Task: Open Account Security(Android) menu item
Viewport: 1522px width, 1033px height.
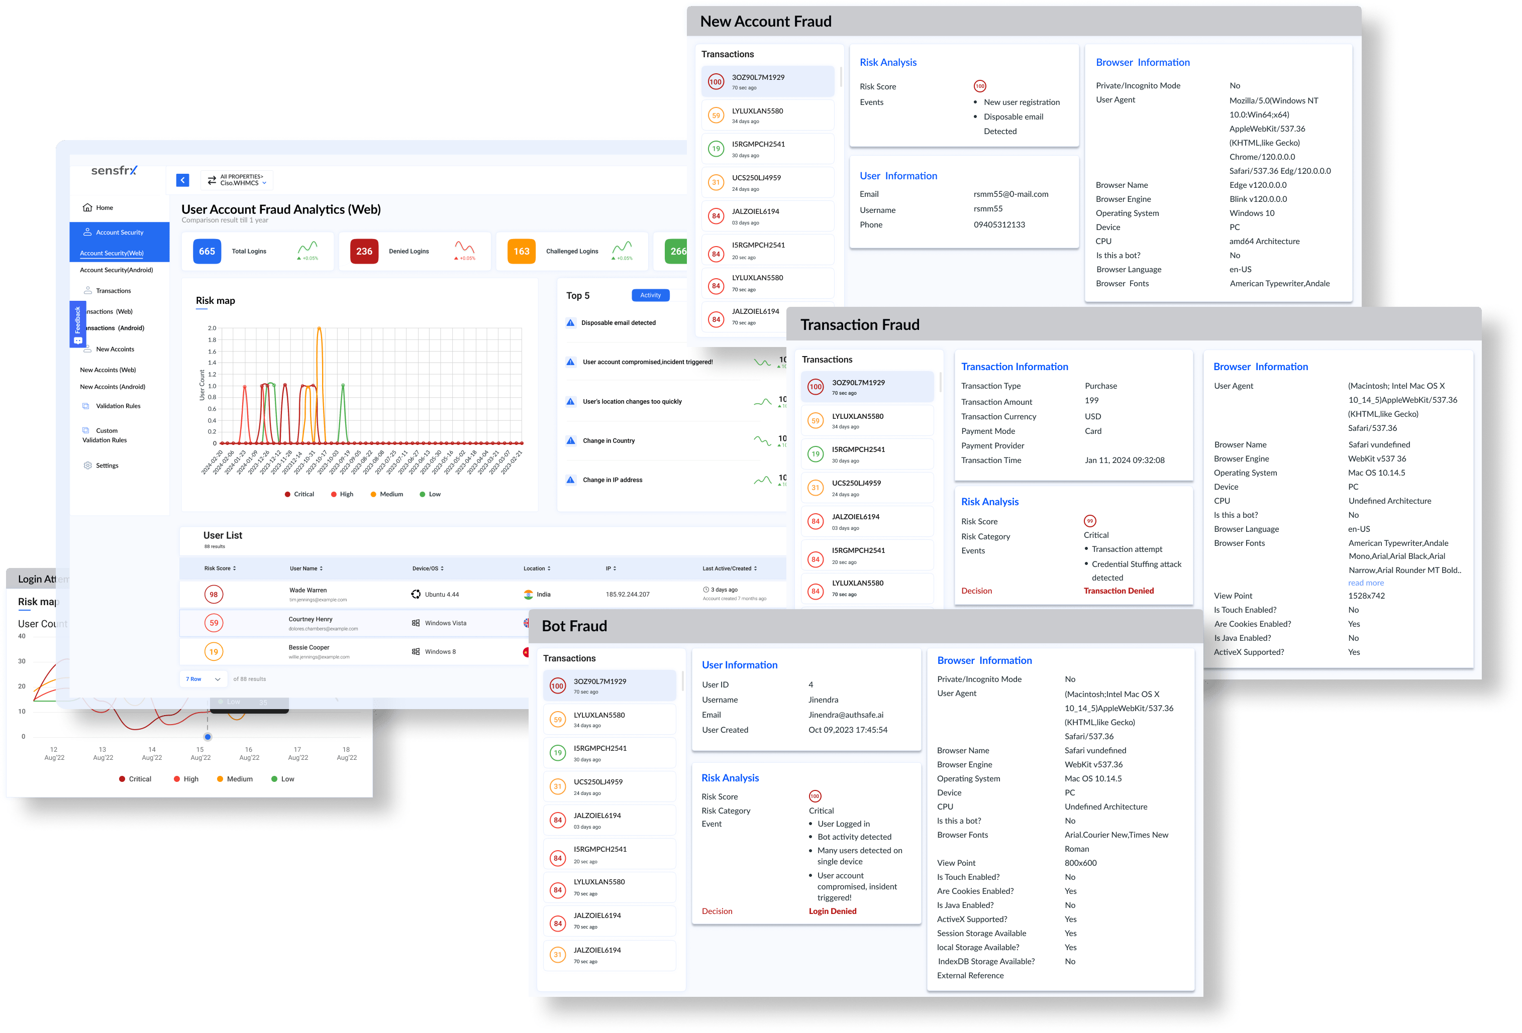Action: [117, 270]
